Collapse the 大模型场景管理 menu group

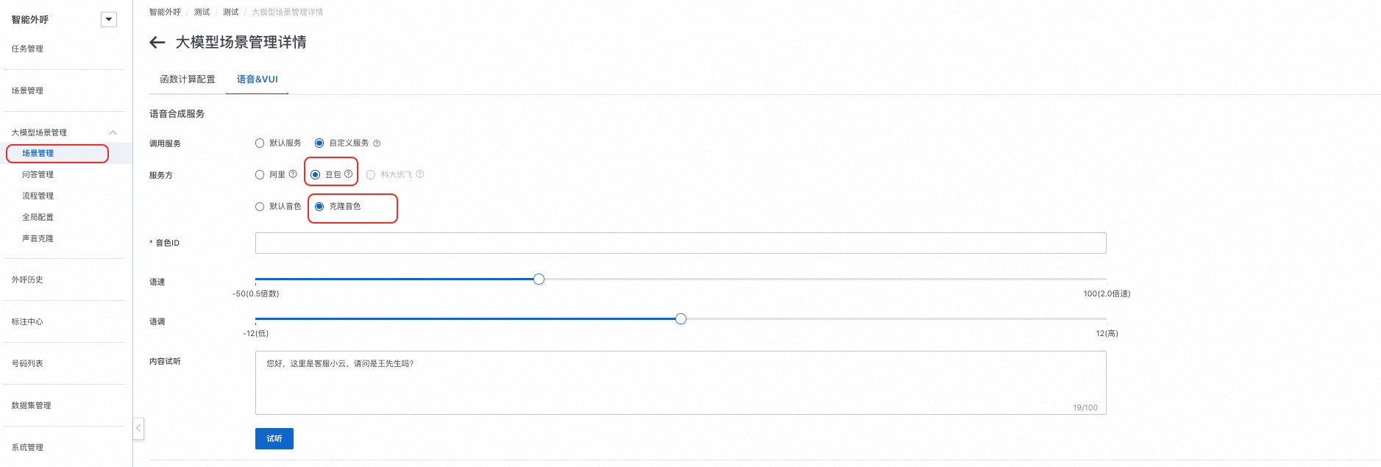tap(113, 132)
